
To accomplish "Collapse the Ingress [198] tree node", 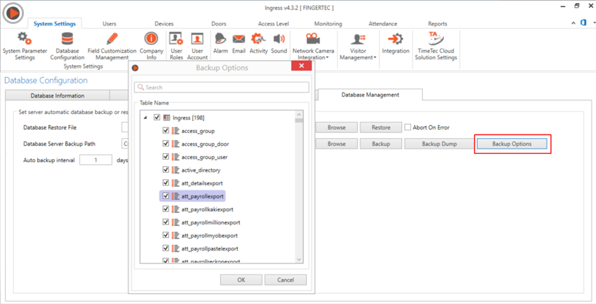I will coord(146,118).
